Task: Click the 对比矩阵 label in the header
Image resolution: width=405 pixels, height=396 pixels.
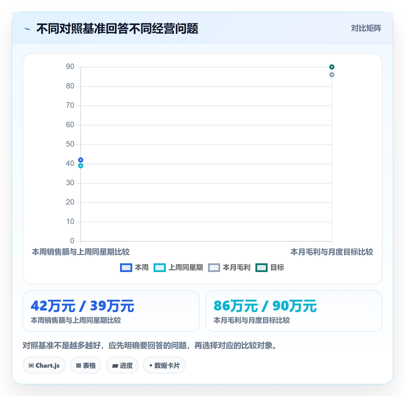Action: click(x=366, y=28)
